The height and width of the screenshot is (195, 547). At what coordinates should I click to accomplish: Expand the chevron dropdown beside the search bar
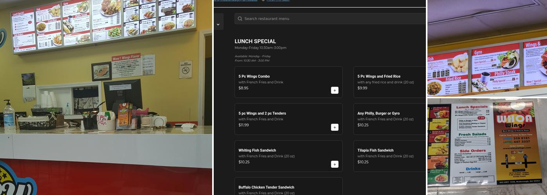coord(218,25)
